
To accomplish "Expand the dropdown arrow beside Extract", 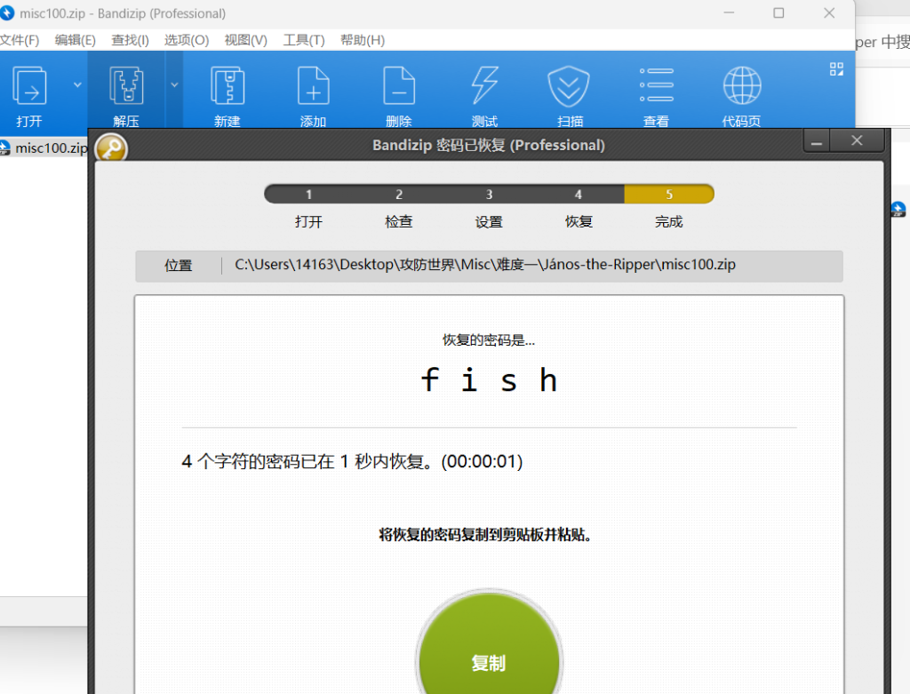I will point(174,84).
